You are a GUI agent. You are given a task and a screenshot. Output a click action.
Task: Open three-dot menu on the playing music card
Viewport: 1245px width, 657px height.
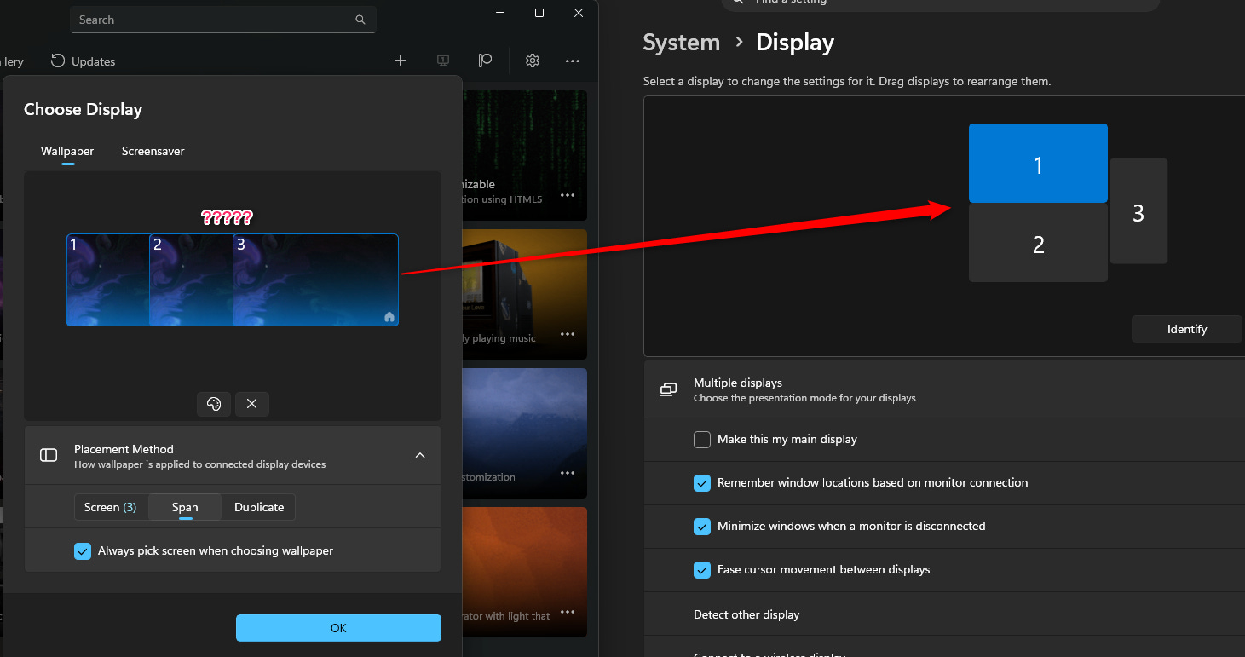point(568,334)
